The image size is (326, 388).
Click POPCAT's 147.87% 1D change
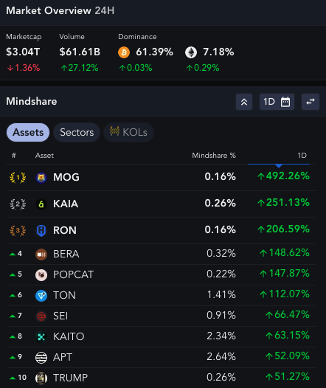tap(285, 274)
